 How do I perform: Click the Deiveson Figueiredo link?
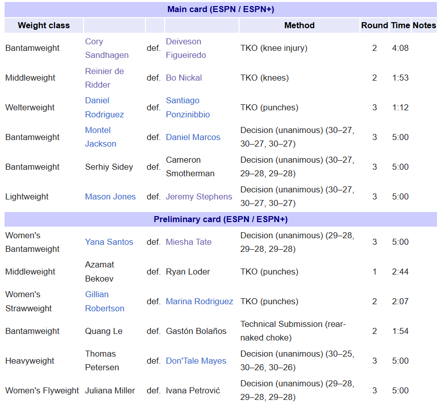[183, 42]
